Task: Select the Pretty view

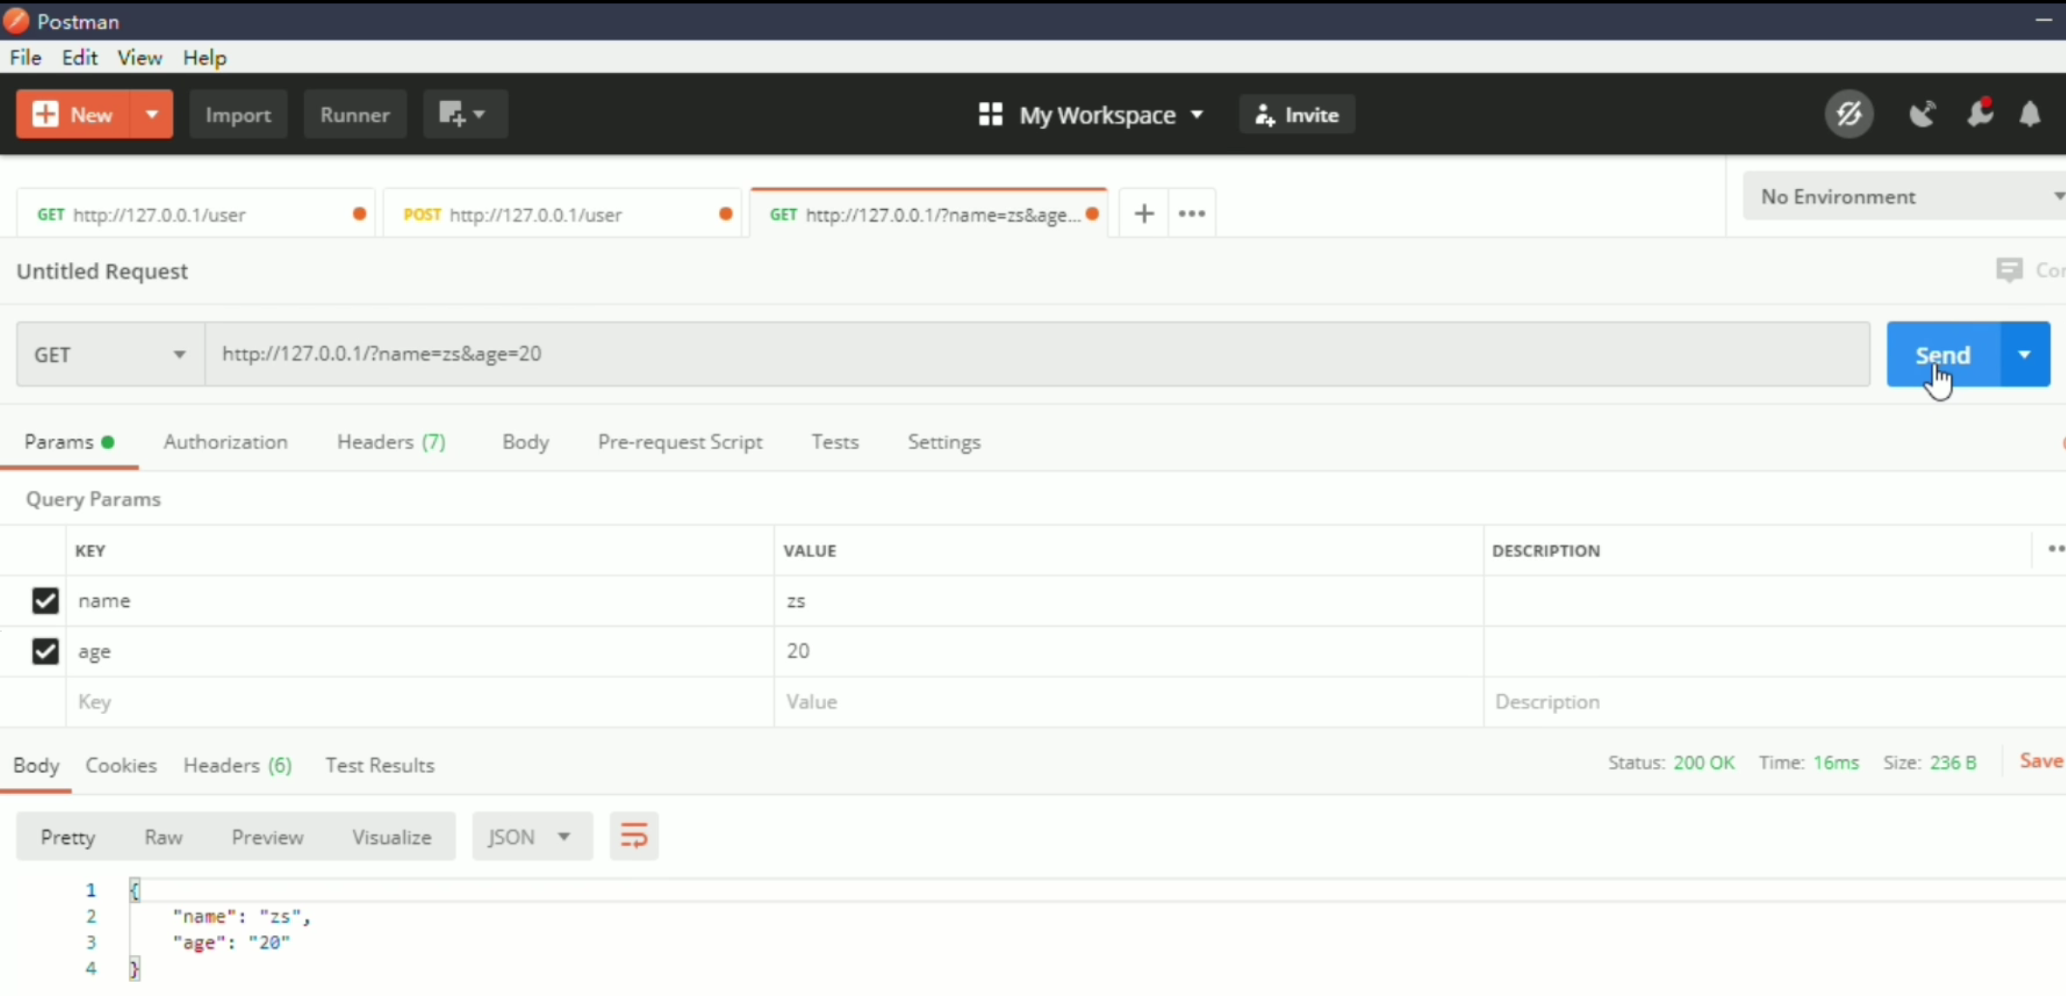Action: click(x=68, y=838)
